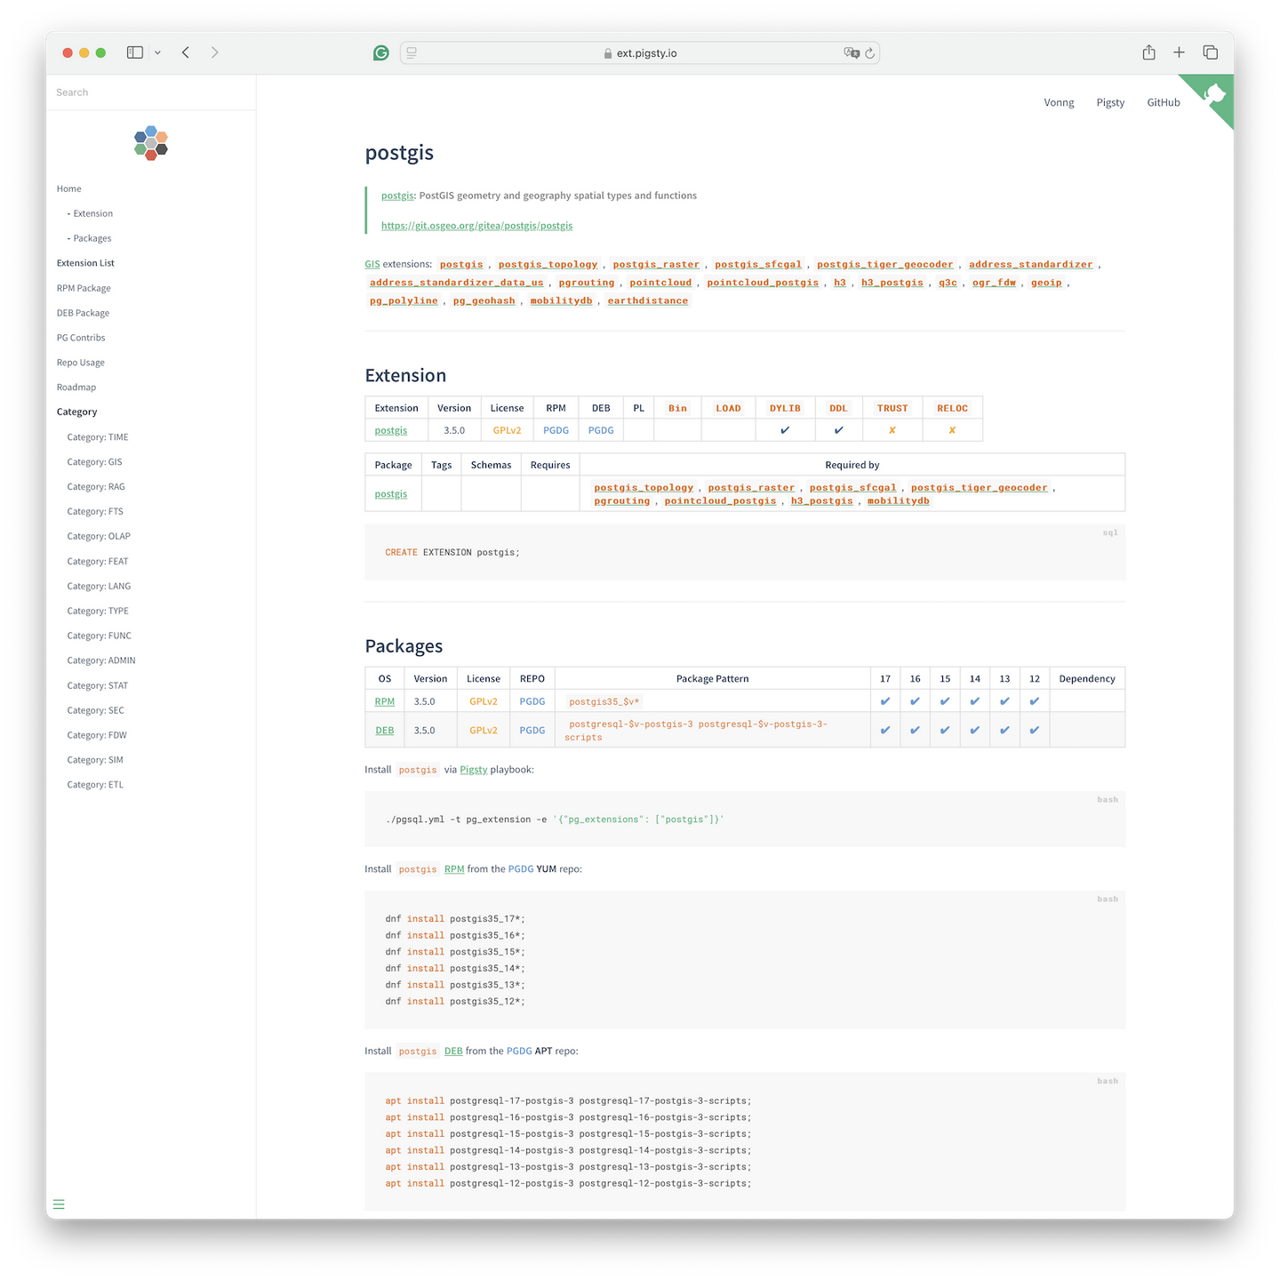
Task: Expand the Category section in sidebar
Action: click(77, 412)
